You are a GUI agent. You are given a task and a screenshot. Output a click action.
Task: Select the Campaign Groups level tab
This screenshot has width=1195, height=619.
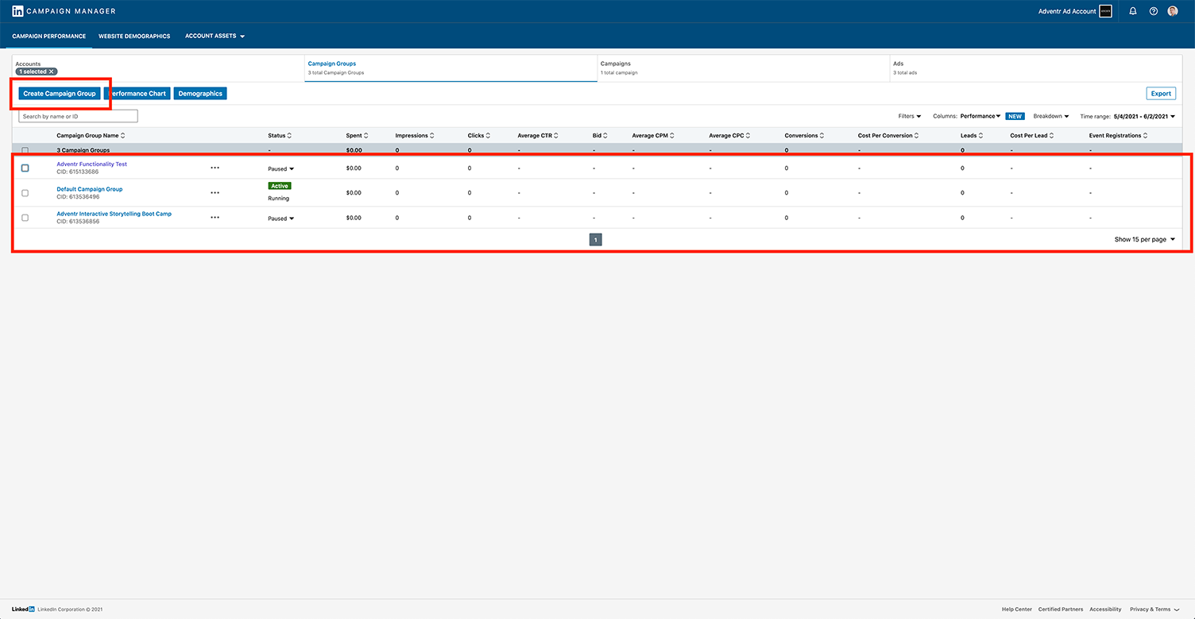click(x=451, y=68)
